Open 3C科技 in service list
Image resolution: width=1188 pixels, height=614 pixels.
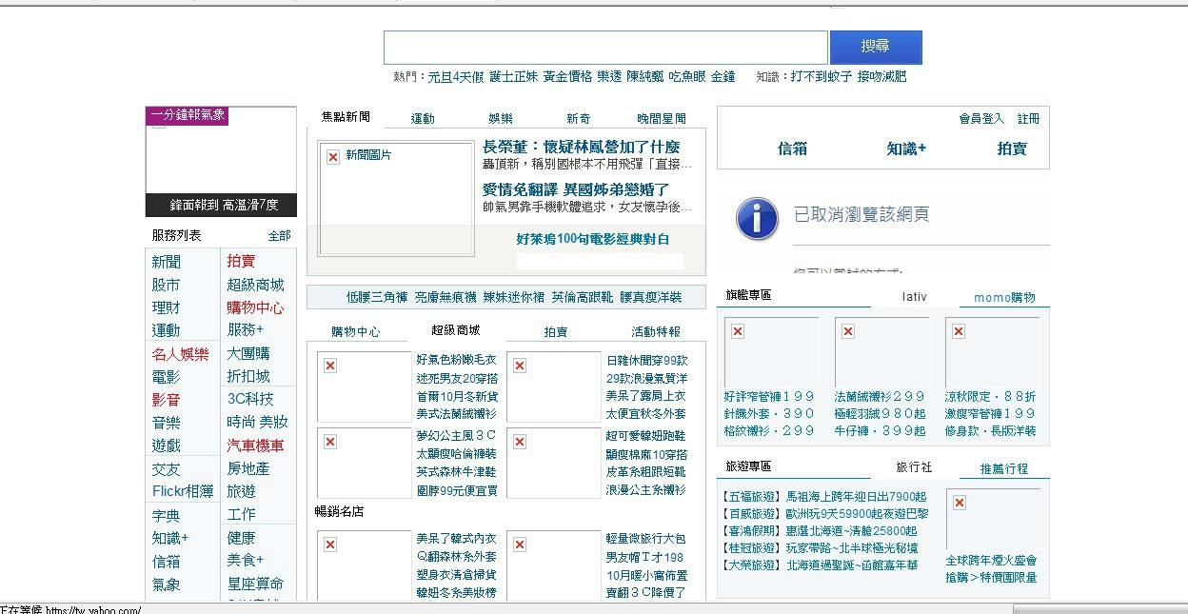coord(250,399)
